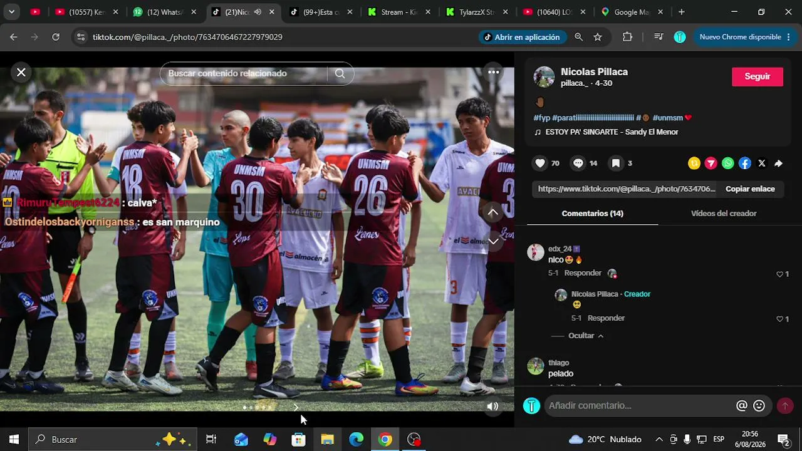Viewport: 802px width, 451px height.
Task: Open Microsoft Store from taskbar
Action: click(298, 440)
